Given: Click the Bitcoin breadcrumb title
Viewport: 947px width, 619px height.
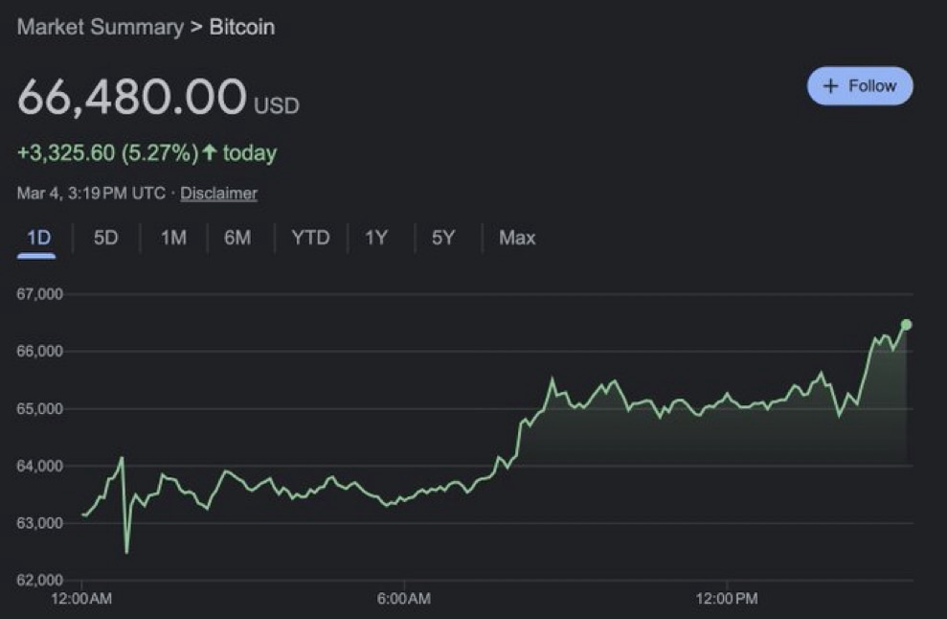Looking at the screenshot, I should click(242, 27).
